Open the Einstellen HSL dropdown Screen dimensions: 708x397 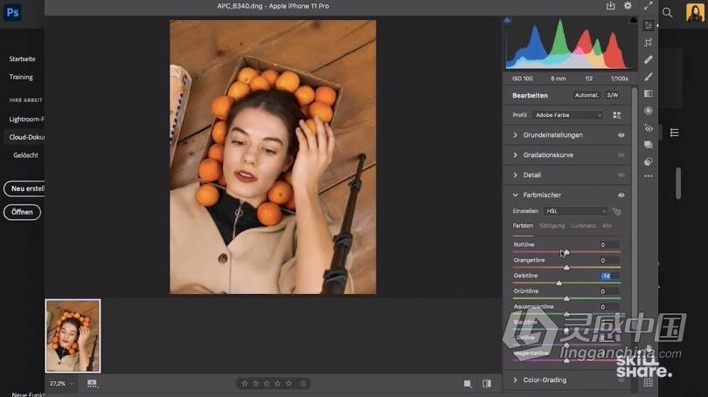(575, 211)
